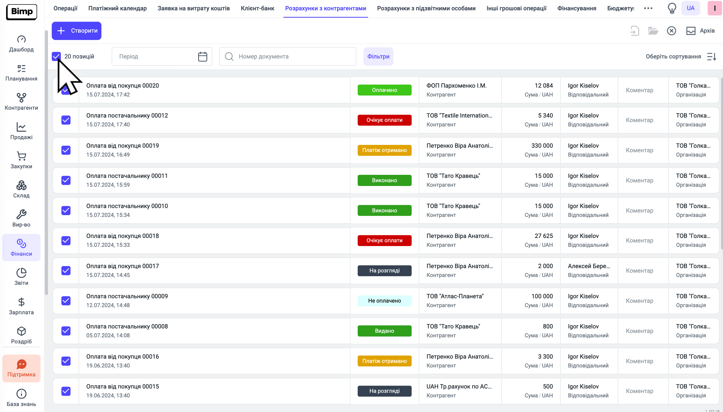Click the Період date input field
723x412 pixels.
tap(162, 56)
